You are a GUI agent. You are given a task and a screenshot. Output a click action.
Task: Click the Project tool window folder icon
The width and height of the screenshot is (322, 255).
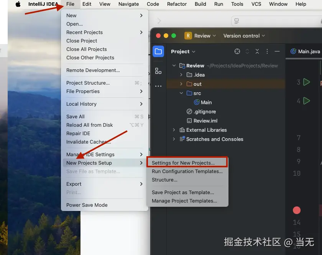pyautogui.click(x=158, y=51)
